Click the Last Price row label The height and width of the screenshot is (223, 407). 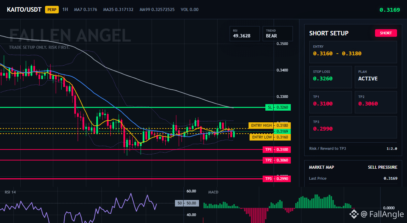coord(318,178)
